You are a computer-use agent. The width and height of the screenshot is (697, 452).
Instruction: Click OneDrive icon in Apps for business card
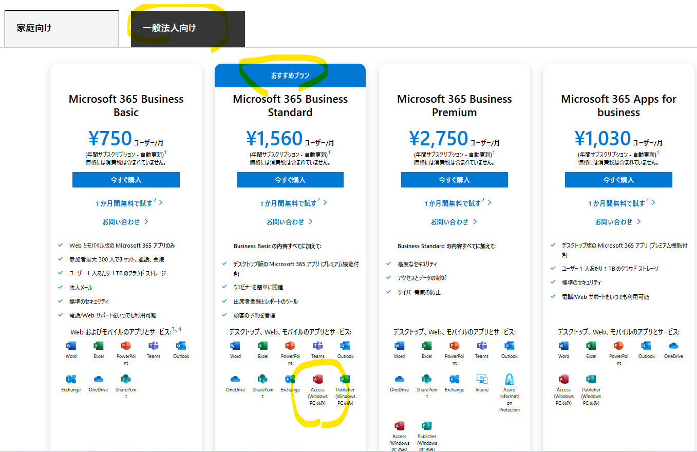coord(673,346)
